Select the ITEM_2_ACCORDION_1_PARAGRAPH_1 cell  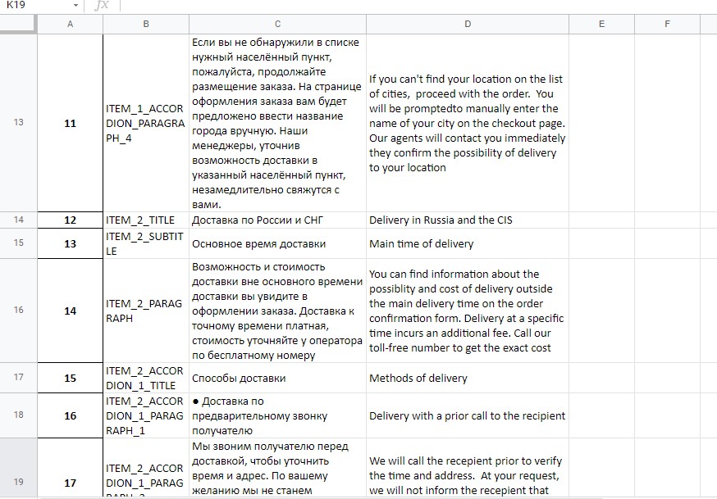(146, 415)
